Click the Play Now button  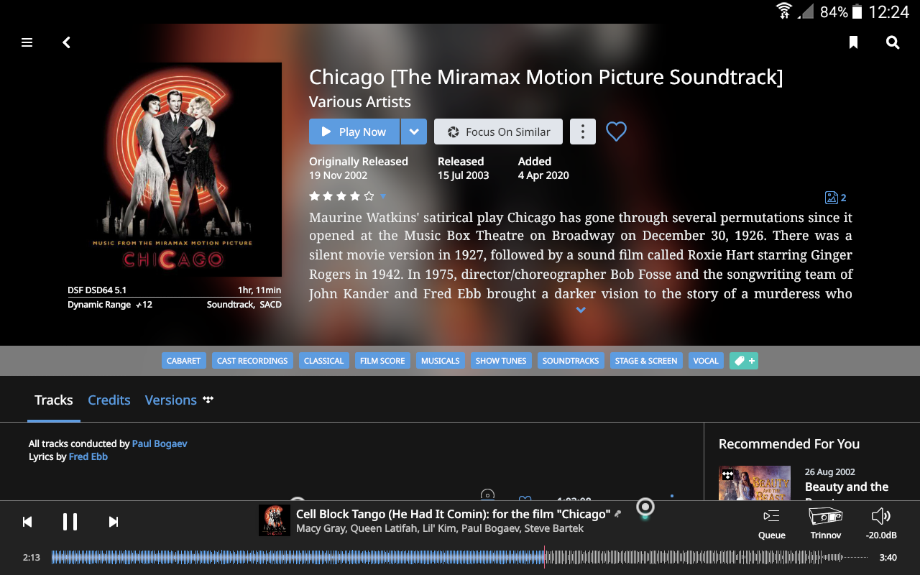click(x=354, y=132)
